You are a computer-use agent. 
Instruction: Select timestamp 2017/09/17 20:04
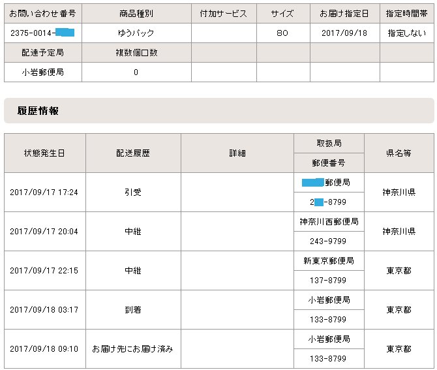44,232
